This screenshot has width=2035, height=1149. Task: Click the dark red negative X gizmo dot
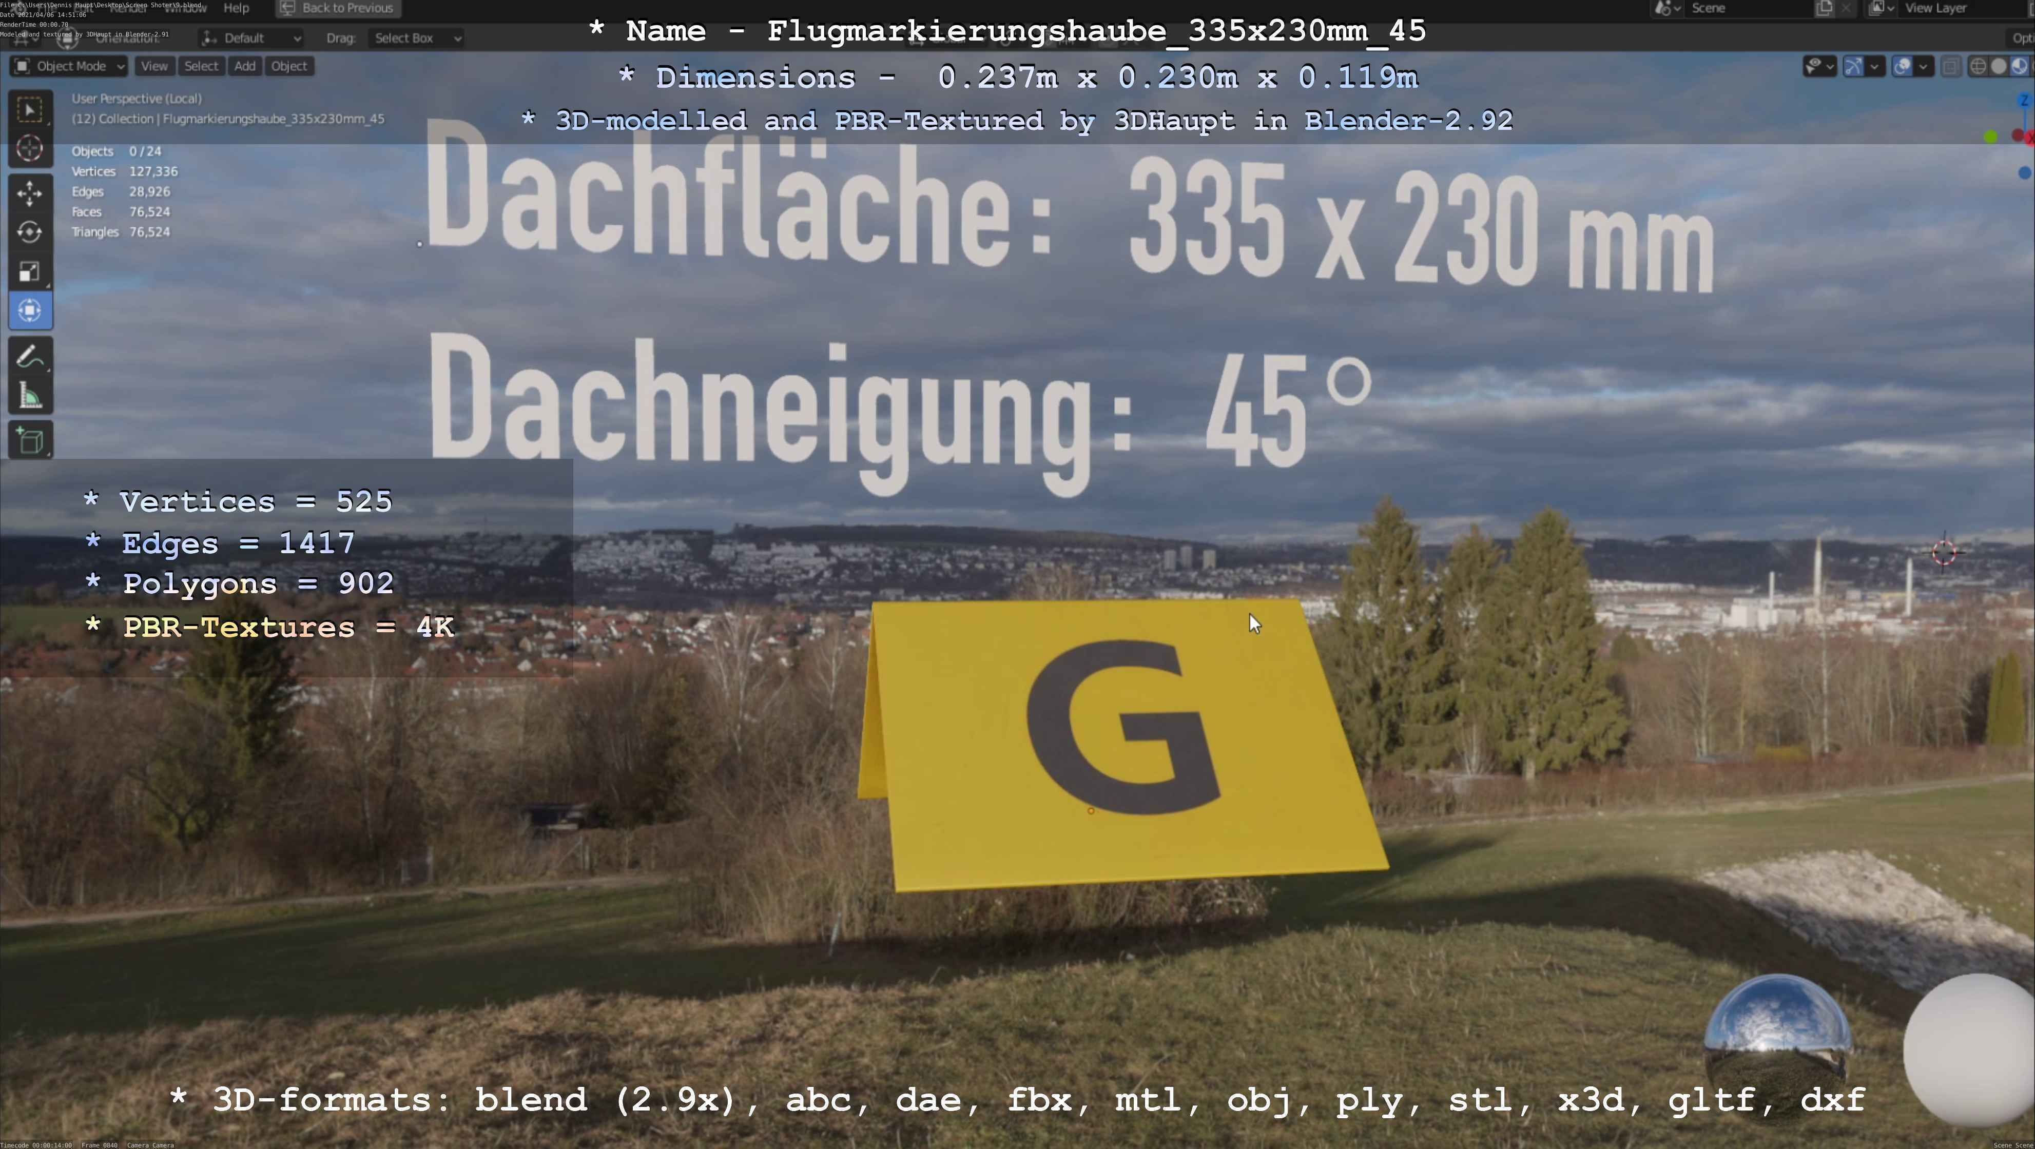tap(2018, 136)
